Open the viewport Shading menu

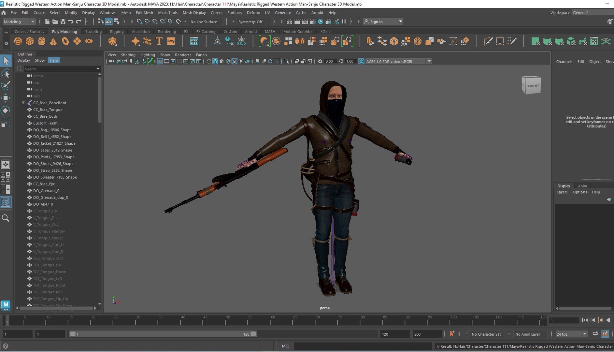coord(128,55)
